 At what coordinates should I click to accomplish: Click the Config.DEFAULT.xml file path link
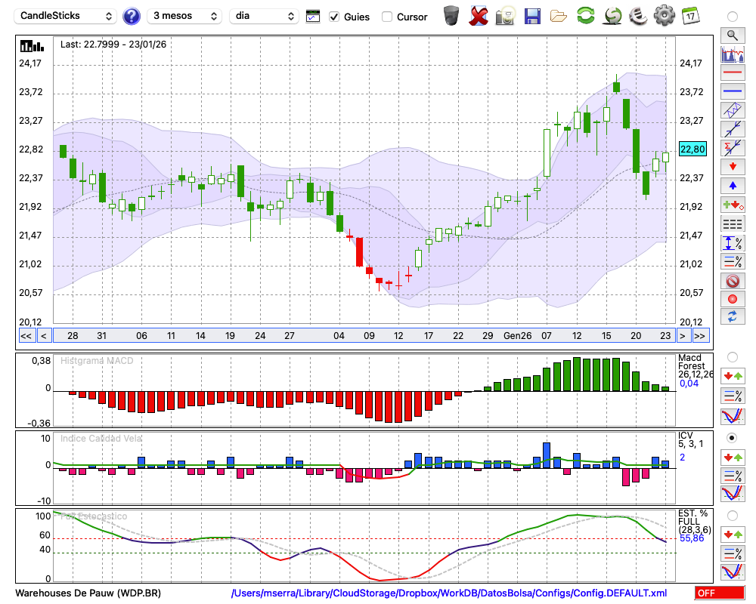coord(449,593)
